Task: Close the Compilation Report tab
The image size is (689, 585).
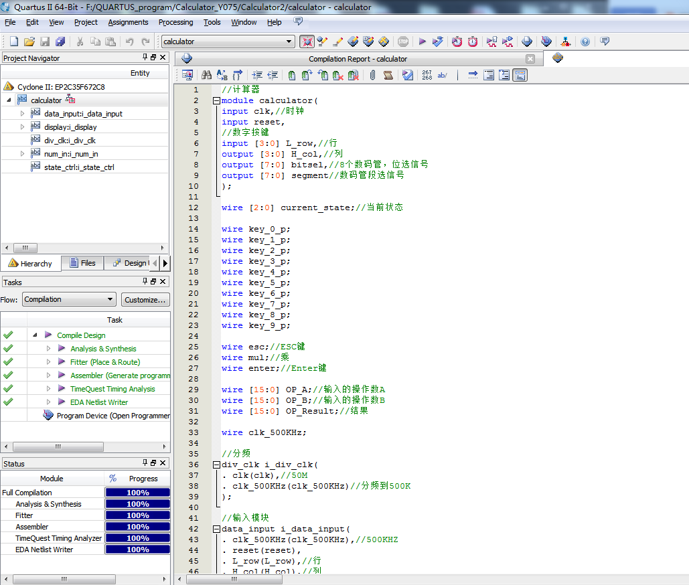Action: (530, 59)
